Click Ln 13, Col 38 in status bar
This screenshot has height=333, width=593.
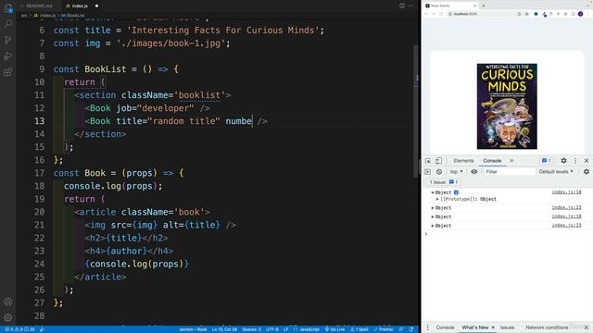[x=224, y=329]
